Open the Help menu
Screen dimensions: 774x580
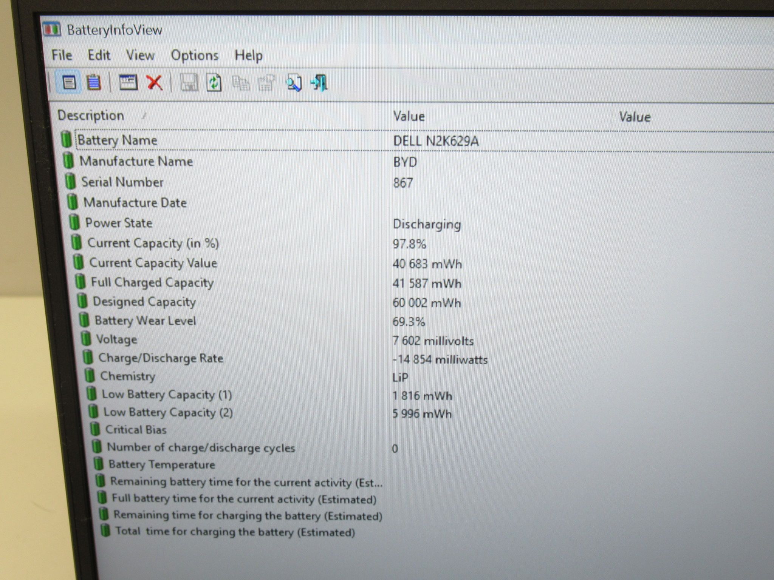[248, 56]
